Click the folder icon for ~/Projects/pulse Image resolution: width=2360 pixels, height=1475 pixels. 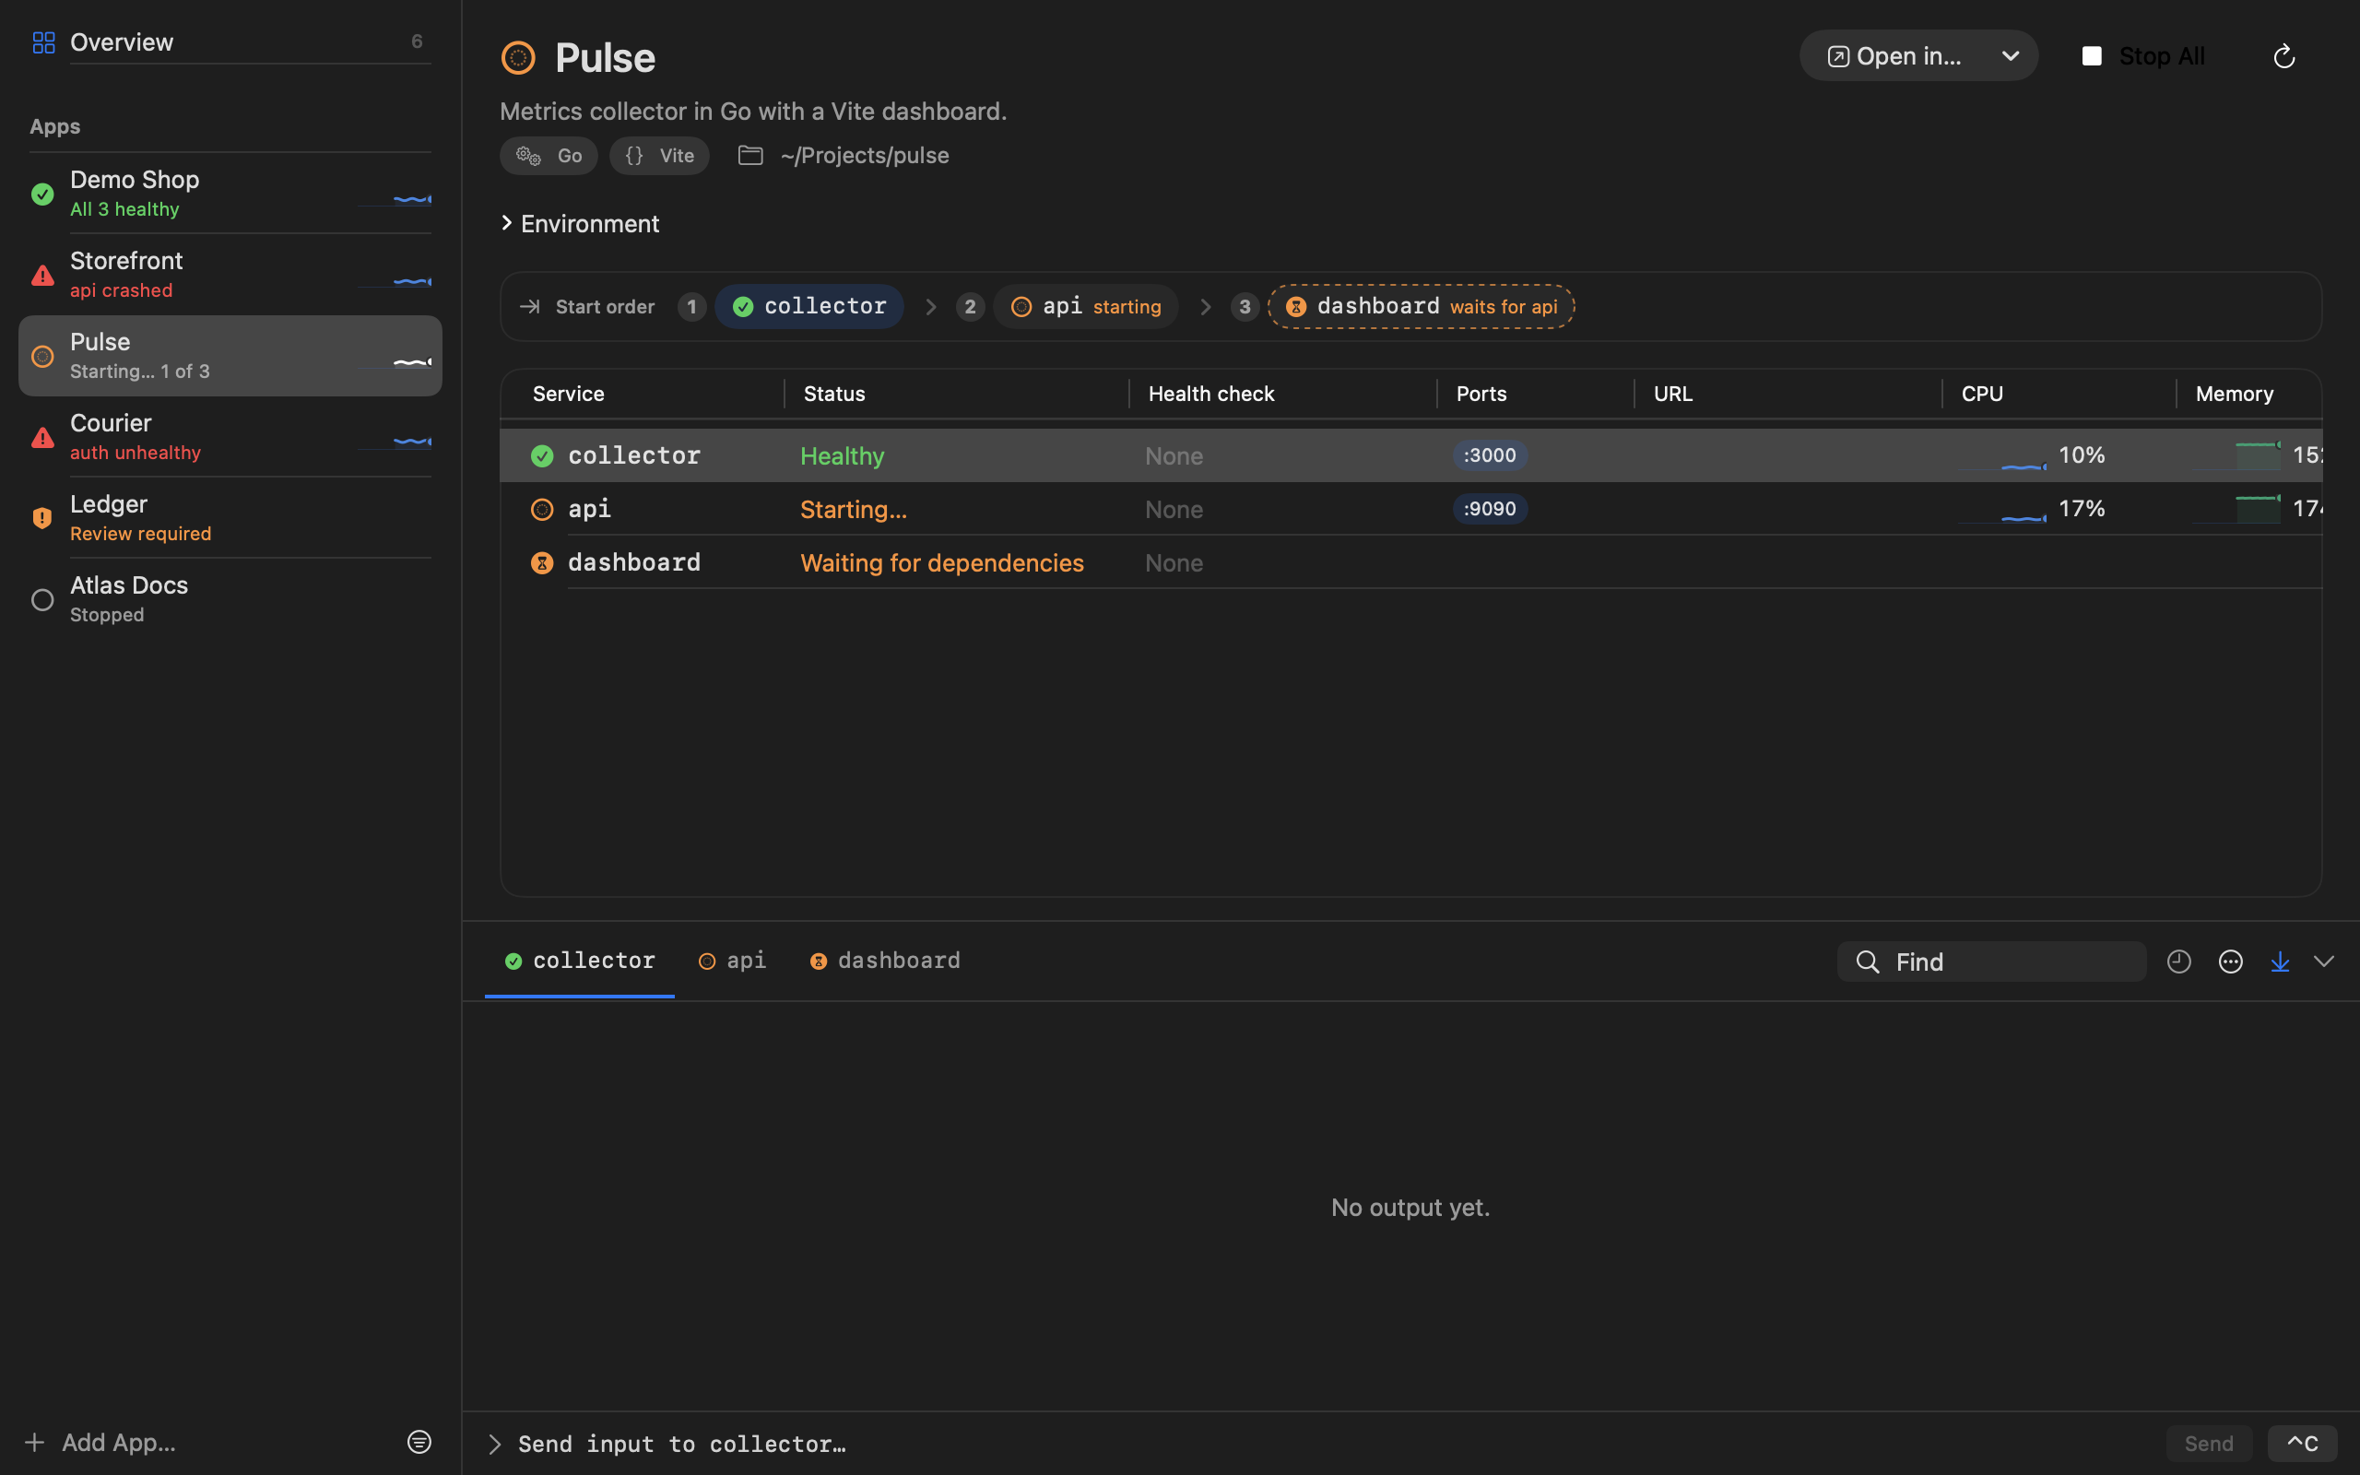(749, 155)
